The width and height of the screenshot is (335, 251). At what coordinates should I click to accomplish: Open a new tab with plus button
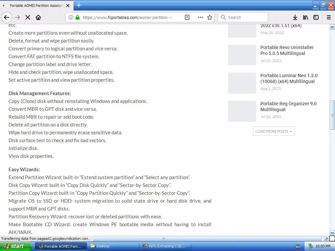coord(79,5)
